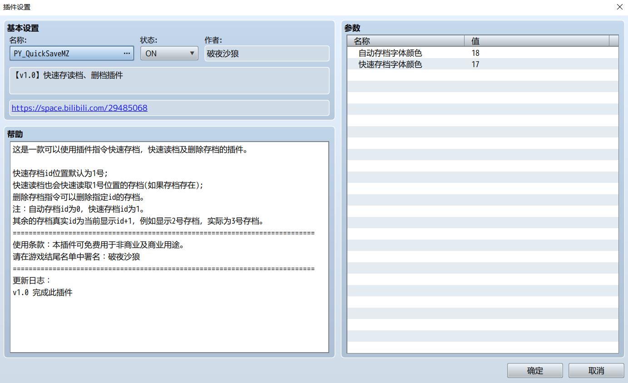
Task: Click the help line 更新日志
Action: pyautogui.click(x=32, y=281)
